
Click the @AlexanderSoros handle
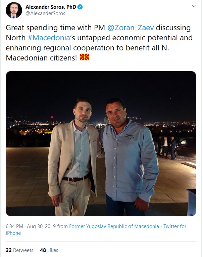pos(45,13)
